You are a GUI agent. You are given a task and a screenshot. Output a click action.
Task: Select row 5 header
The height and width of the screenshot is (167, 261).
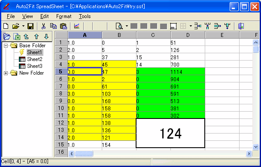(61, 72)
